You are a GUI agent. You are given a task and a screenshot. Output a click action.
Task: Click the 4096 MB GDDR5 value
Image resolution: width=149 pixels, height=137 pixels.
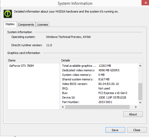(109, 70)
